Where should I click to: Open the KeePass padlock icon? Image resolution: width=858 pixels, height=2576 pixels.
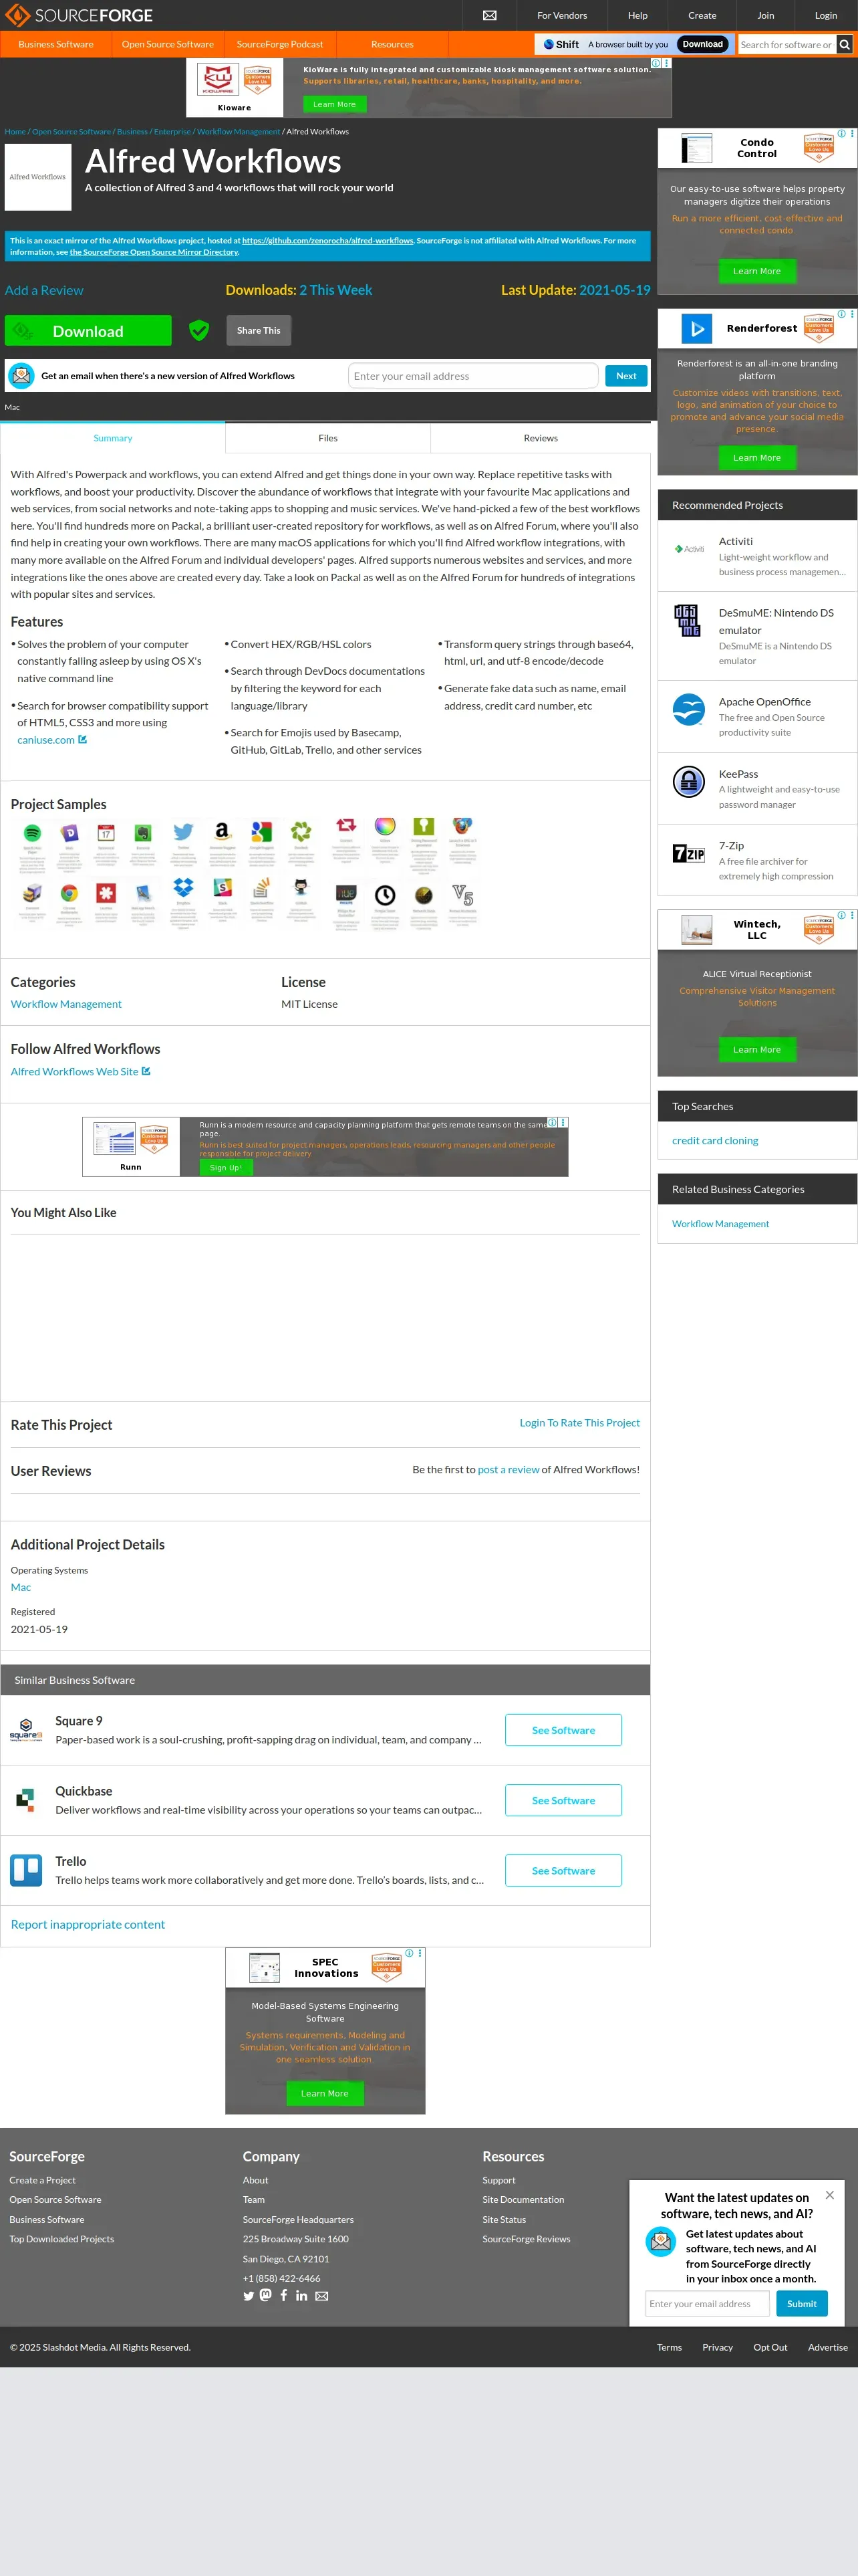pyautogui.click(x=688, y=781)
